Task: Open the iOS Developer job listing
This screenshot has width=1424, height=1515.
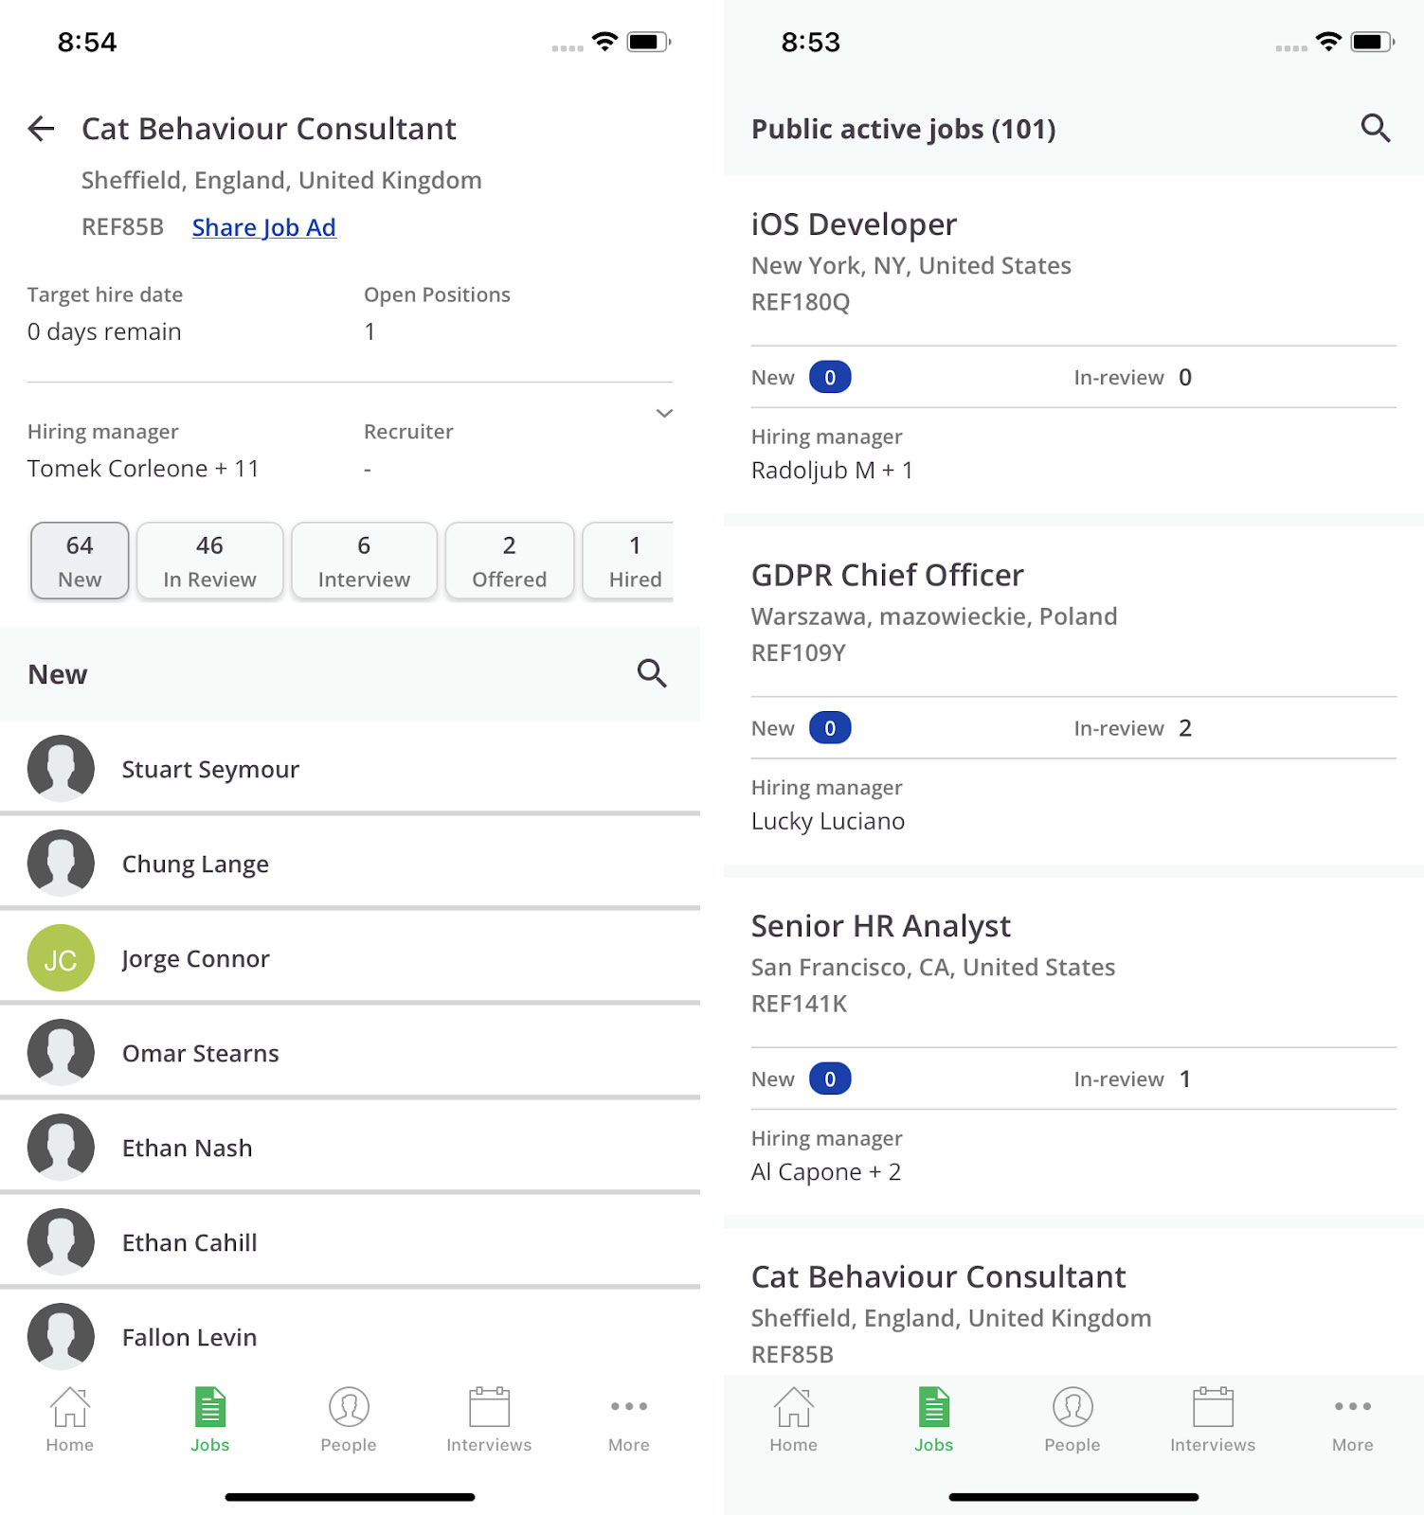Action: (x=854, y=224)
